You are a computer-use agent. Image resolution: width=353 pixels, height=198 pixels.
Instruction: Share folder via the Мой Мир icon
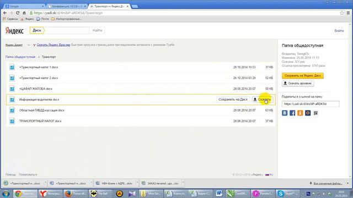[308, 113]
